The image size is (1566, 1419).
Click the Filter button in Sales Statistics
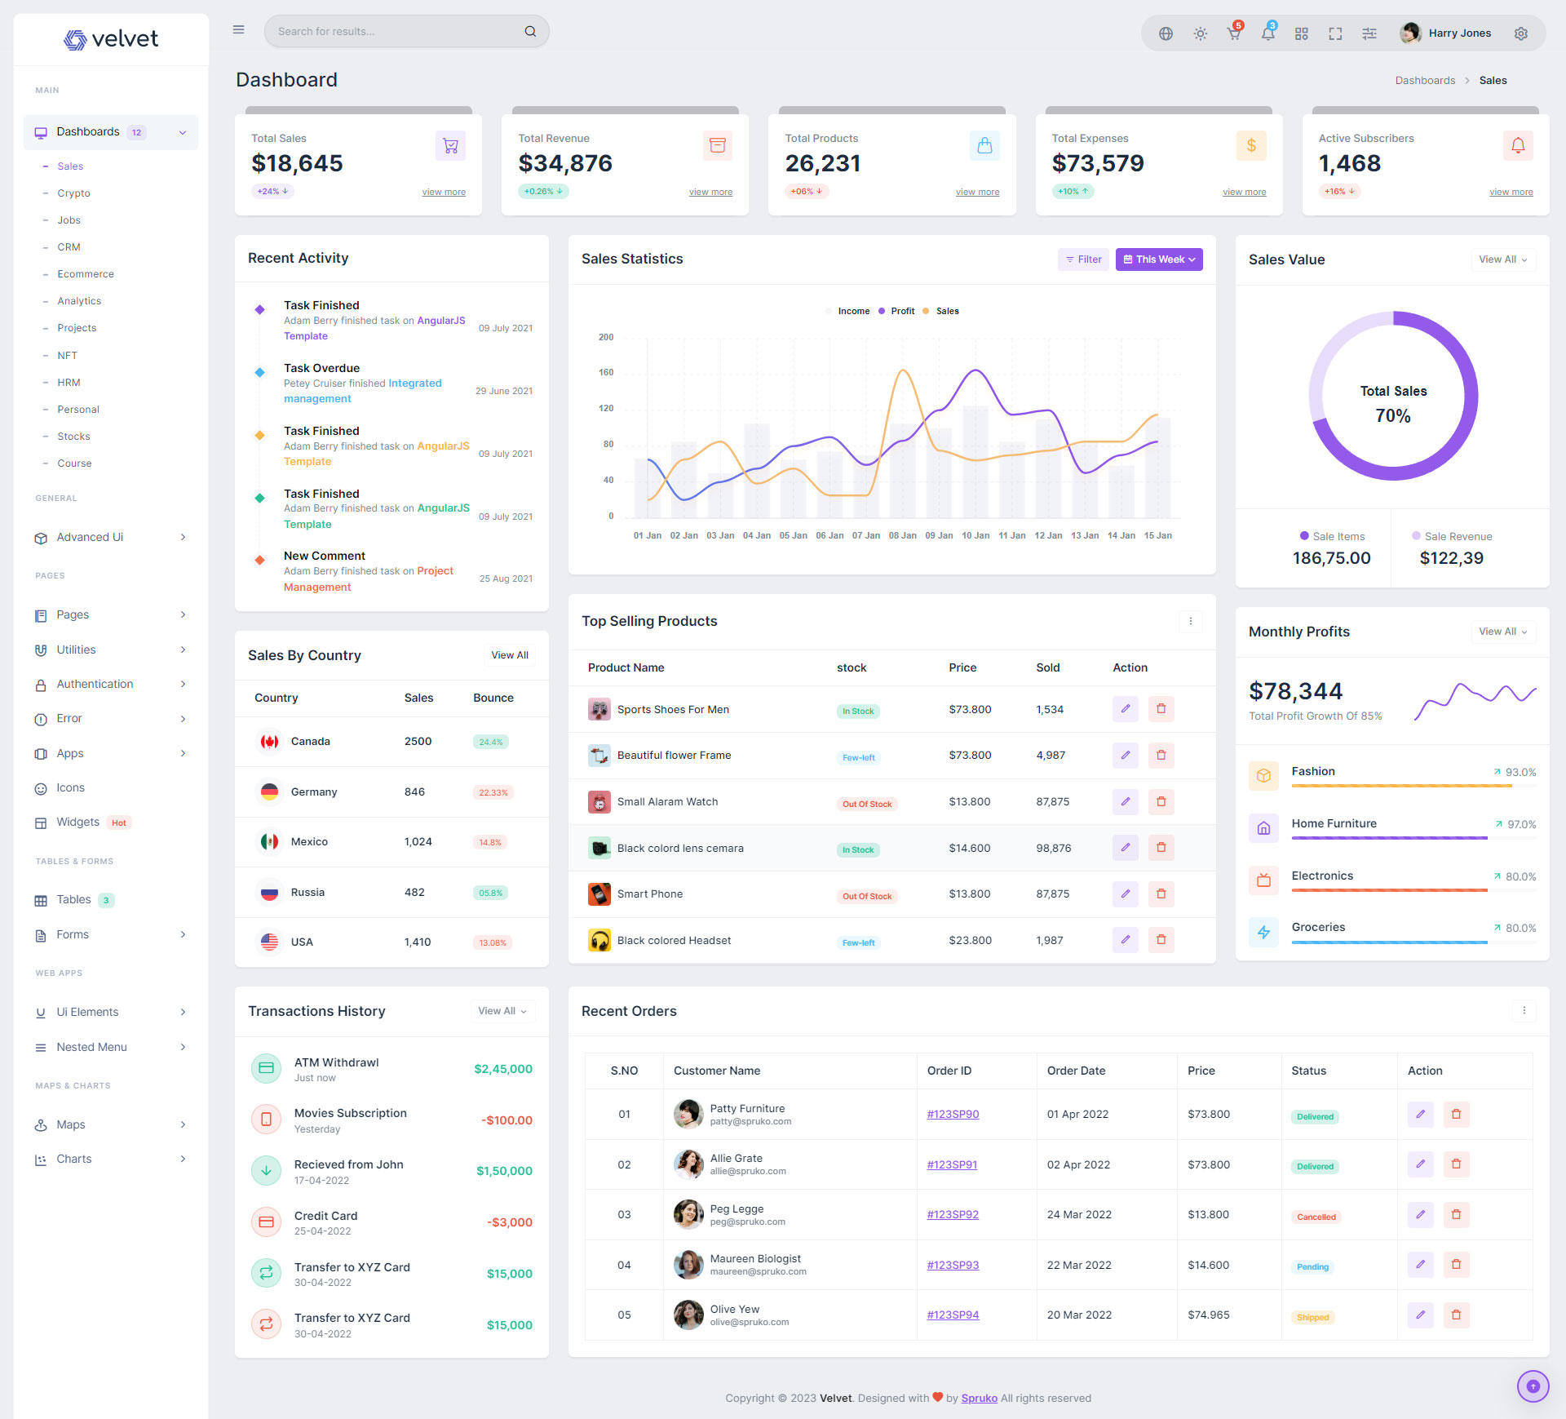click(x=1083, y=259)
